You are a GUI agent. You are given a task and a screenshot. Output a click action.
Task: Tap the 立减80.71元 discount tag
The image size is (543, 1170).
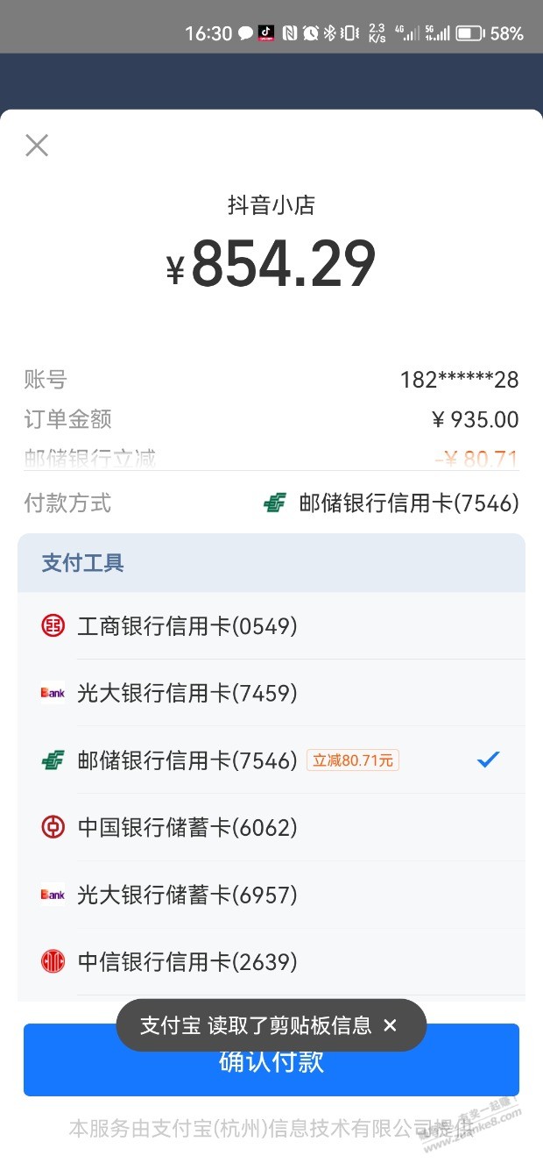click(353, 760)
